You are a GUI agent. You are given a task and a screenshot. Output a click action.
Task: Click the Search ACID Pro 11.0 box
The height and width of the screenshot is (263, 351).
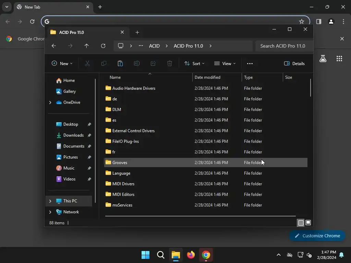(284, 46)
